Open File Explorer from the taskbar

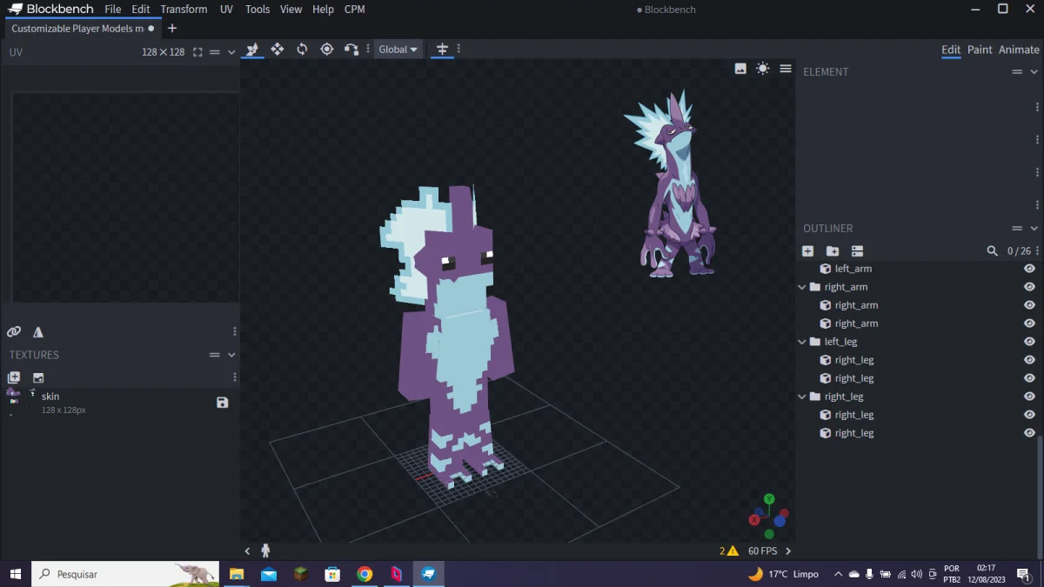point(236,574)
